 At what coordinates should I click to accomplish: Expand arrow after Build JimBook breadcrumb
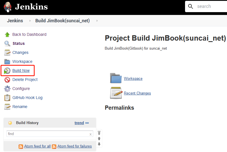tap(97, 21)
